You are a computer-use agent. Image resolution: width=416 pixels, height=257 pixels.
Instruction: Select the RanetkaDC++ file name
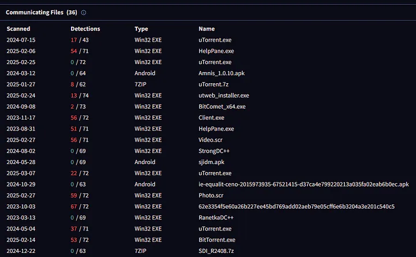pyautogui.click(x=216, y=218)
